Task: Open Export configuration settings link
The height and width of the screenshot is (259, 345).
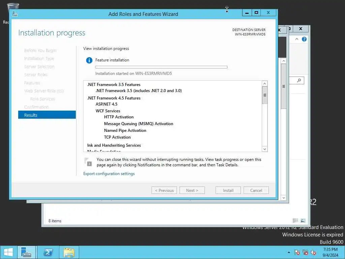Action: [109, 174]
